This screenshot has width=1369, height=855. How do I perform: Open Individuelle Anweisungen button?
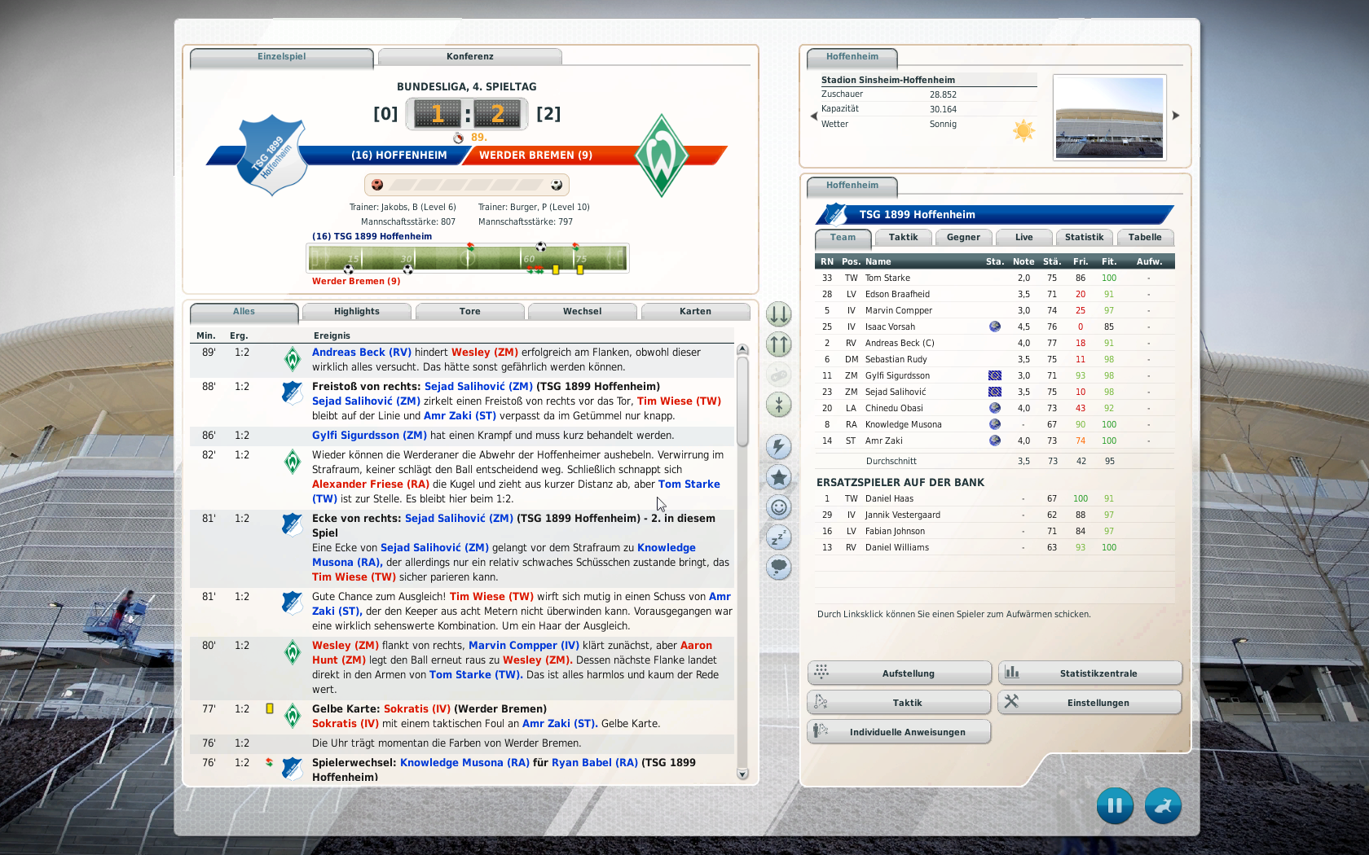pyautogui.click(x=899, y=732)
